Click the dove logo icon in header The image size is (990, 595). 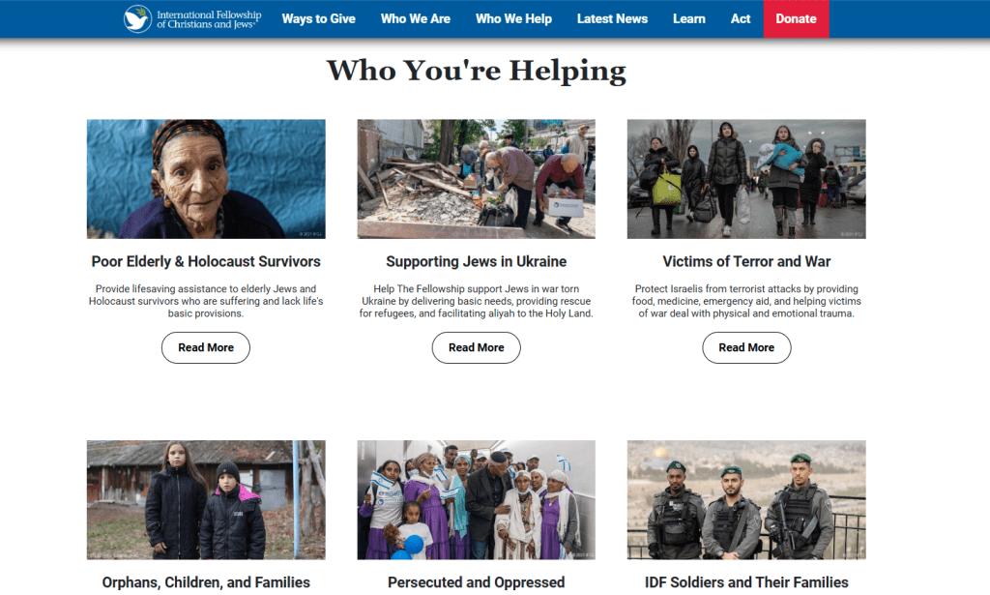click(137, 19)
